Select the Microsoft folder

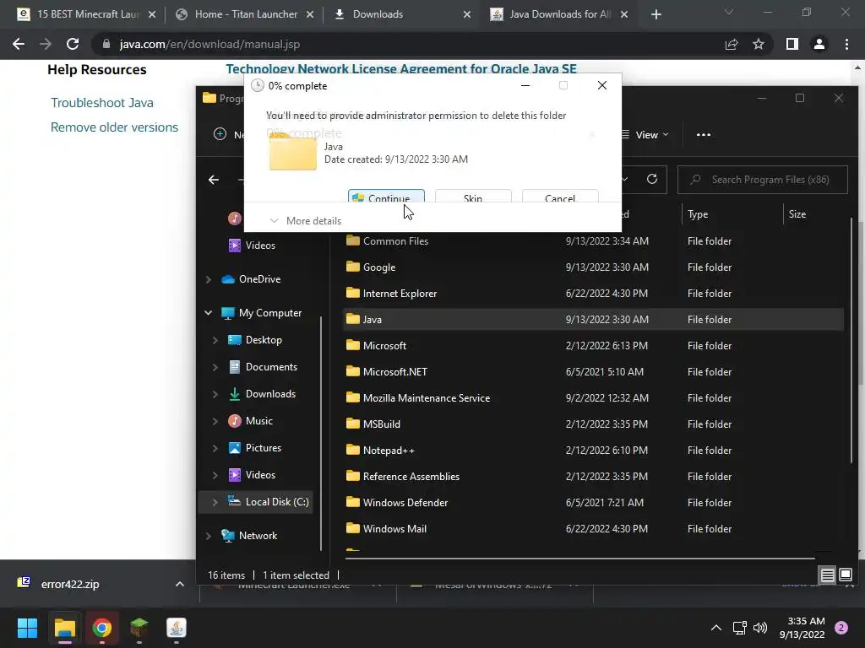pos(593,345)
